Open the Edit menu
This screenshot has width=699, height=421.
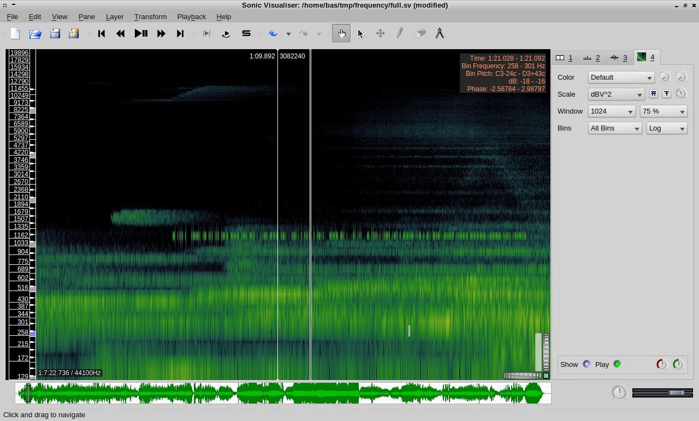[x=34, y=17]
